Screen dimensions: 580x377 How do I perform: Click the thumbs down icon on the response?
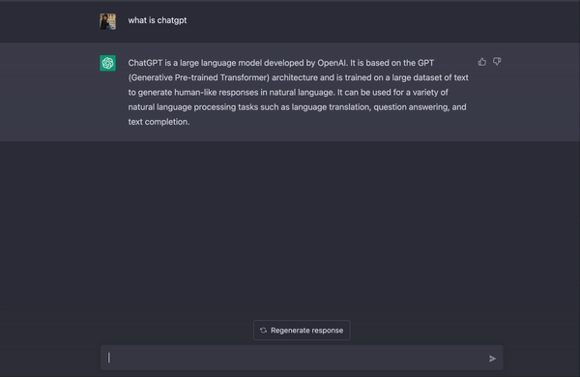pyautogui.click(x=497, y=62)
